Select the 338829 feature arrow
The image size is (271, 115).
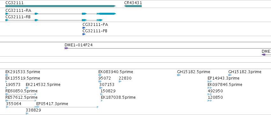tap(27, 113)
